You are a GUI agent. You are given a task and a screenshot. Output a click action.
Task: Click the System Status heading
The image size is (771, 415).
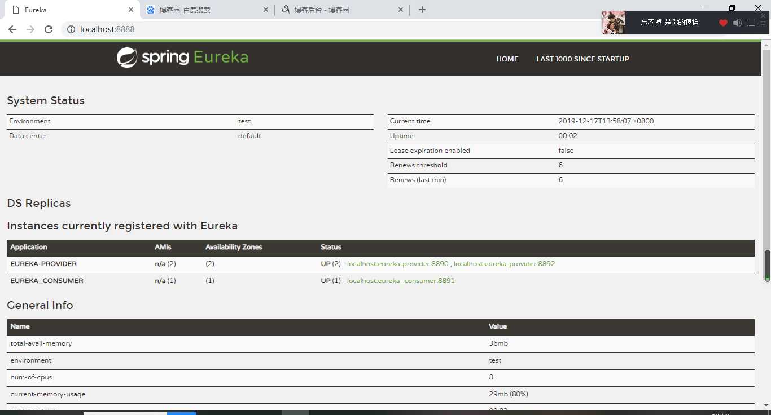click(x=46, y=101)
